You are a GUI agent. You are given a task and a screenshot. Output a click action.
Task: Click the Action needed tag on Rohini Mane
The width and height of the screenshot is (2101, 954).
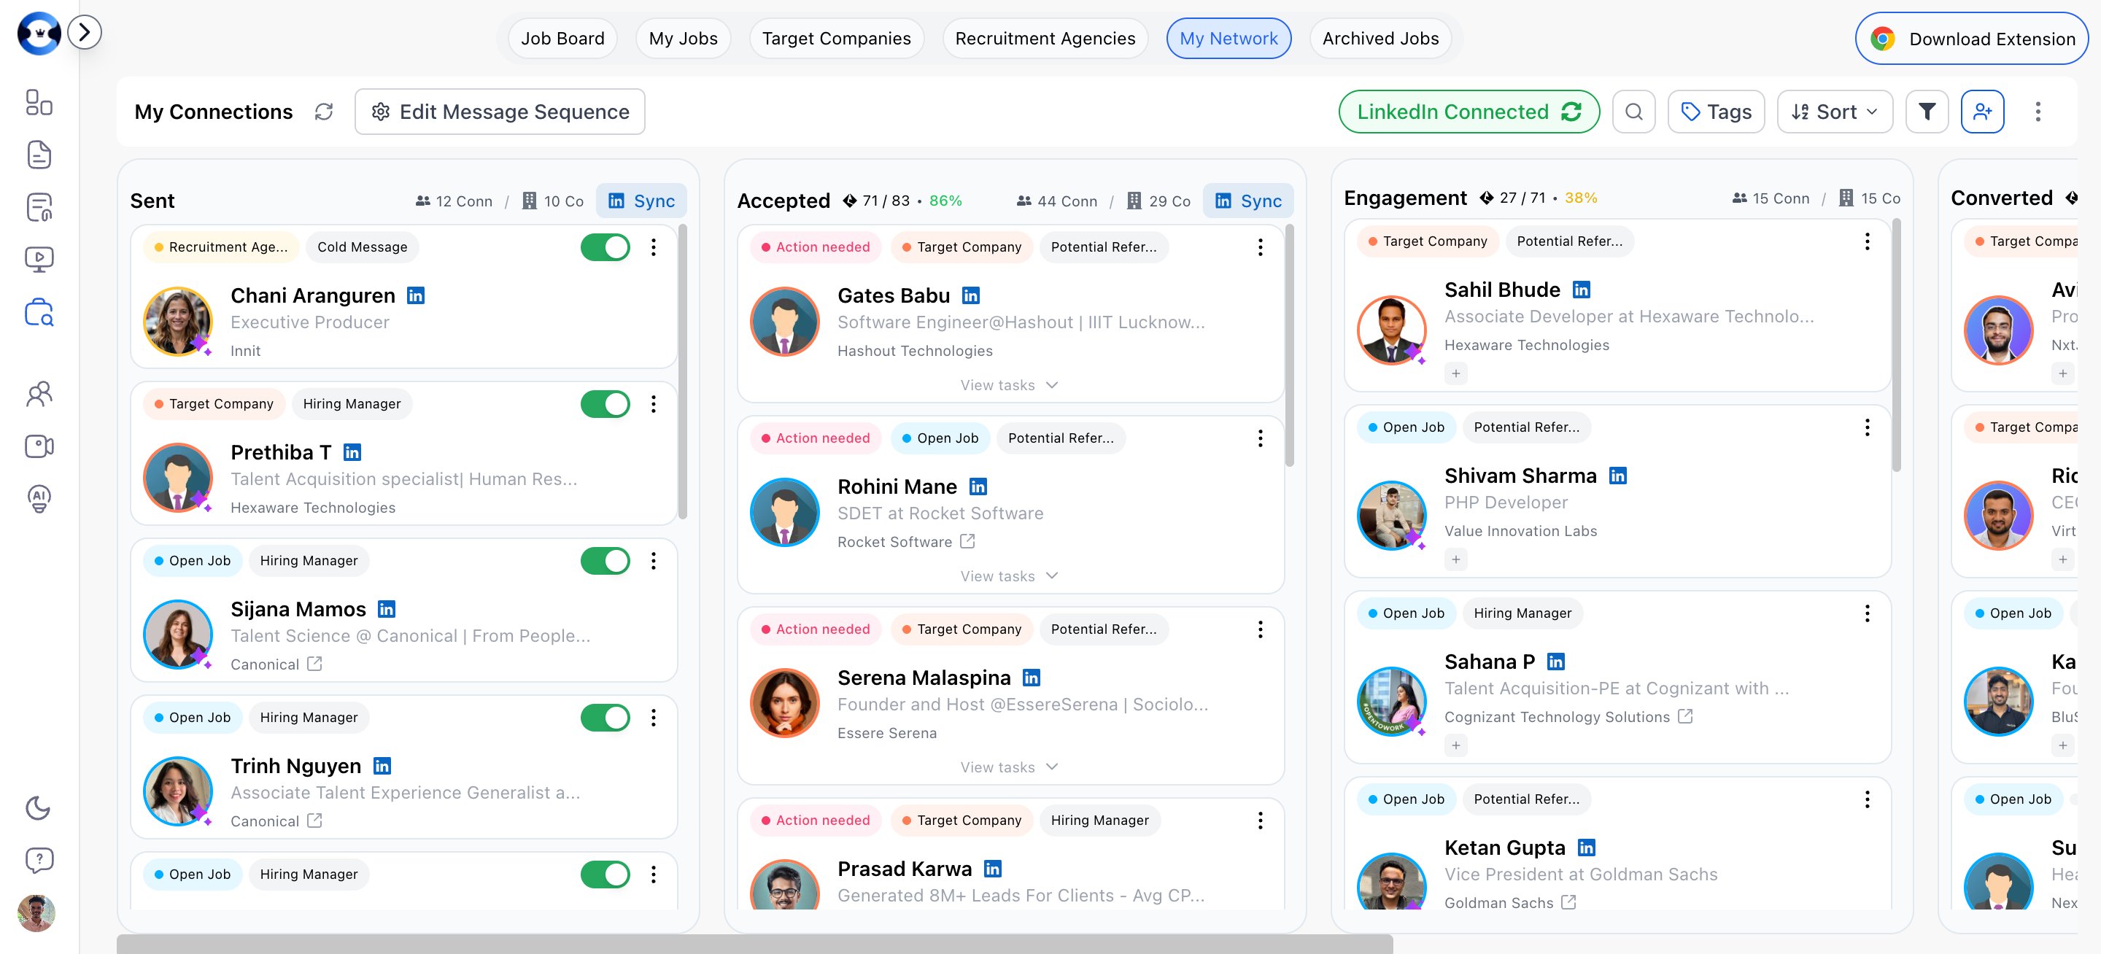coord(816,438)
